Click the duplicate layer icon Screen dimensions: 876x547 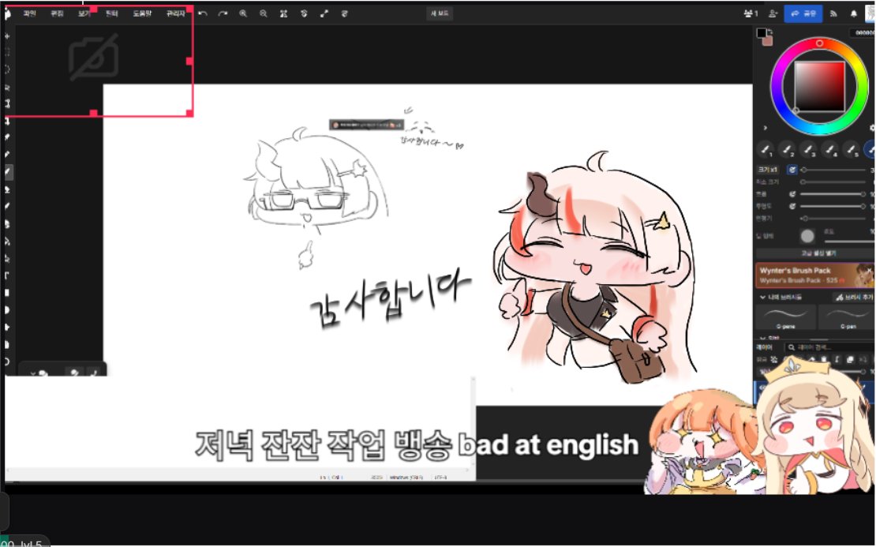[x=850, y=359]
